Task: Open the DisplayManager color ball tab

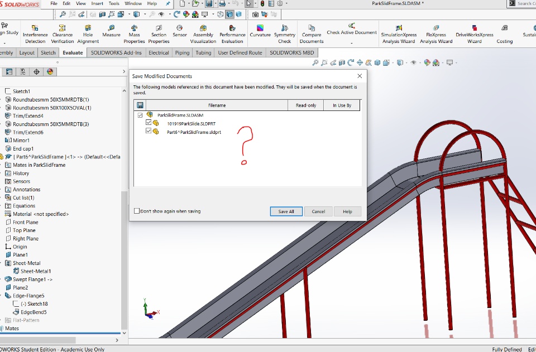Action: 50,72
